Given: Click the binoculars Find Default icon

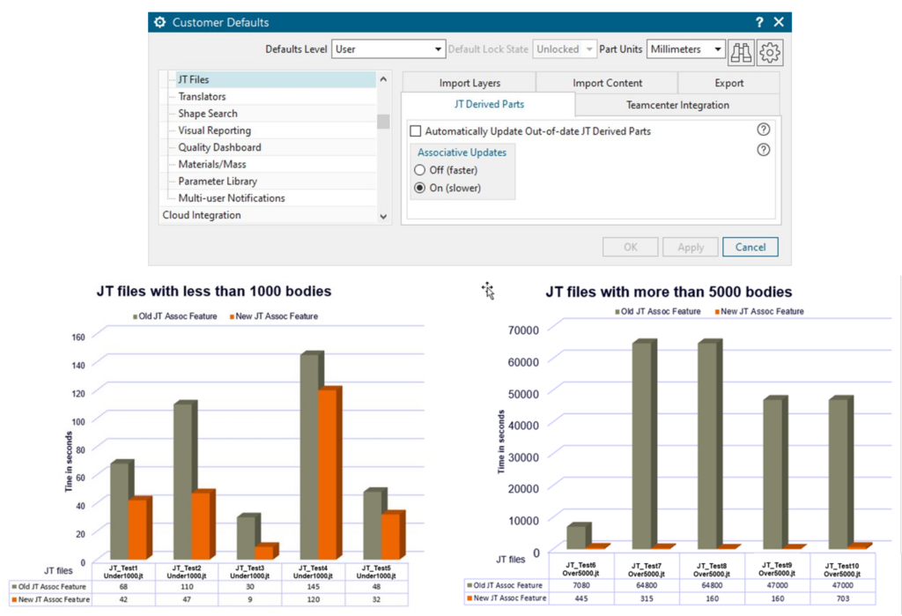Looking at the screenshot, I should click(x=741, y=52).
